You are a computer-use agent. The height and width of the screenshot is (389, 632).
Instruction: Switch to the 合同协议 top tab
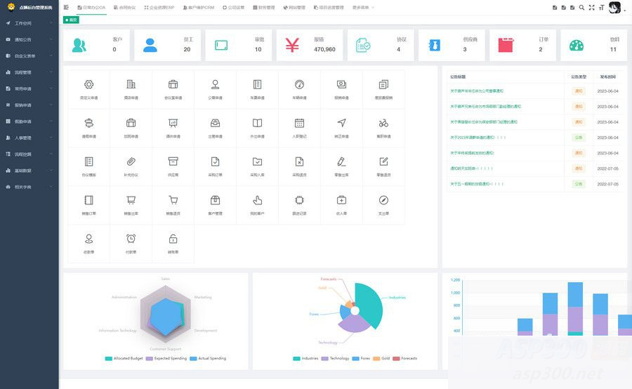[x=126, y=8]
